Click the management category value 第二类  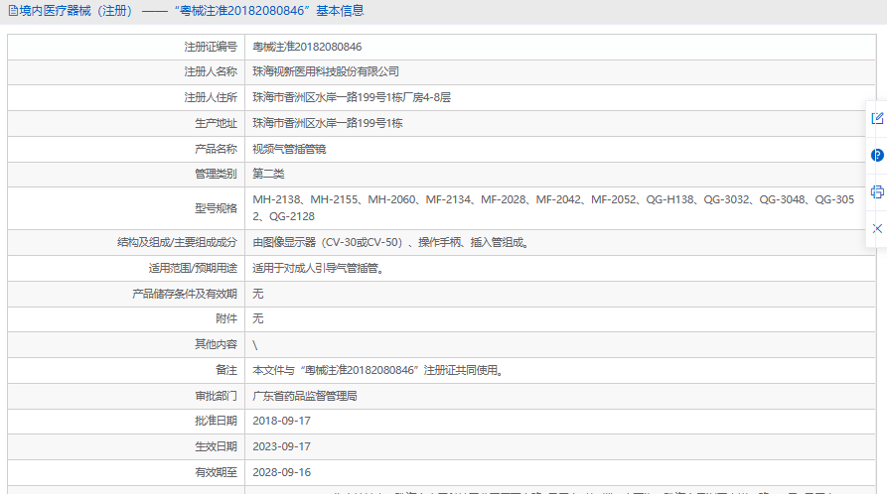(x=268, y=174)
